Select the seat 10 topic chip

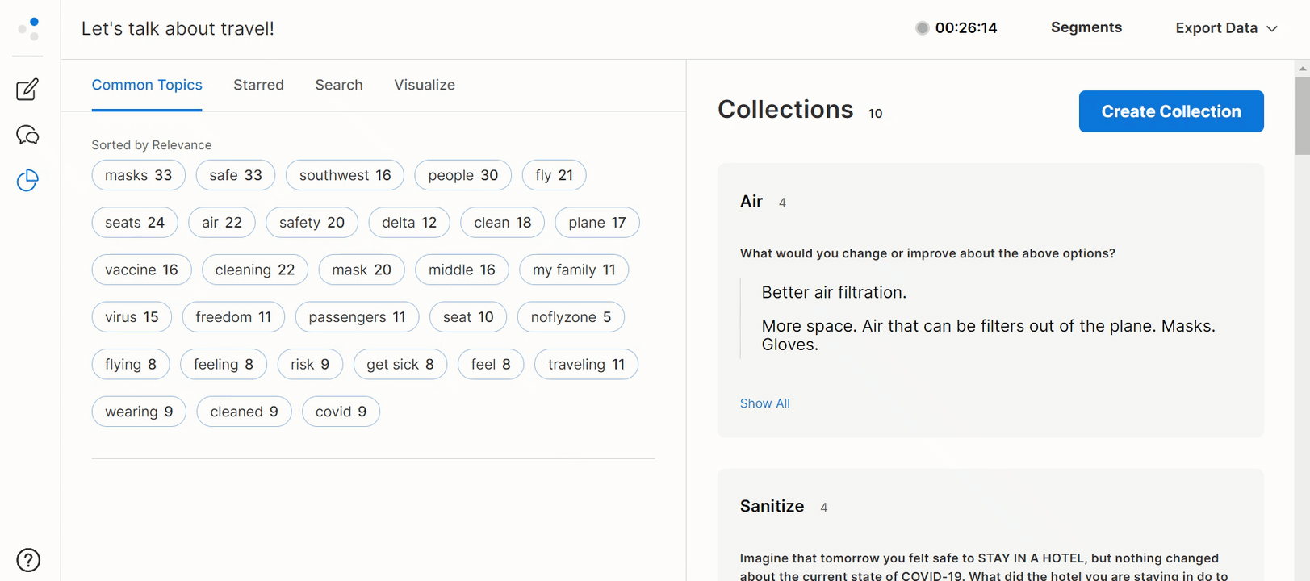pyautogui.click(x=468, y=317)
